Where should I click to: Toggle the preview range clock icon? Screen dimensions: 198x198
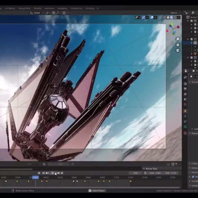pyautogui.click(x=145, y=173)
